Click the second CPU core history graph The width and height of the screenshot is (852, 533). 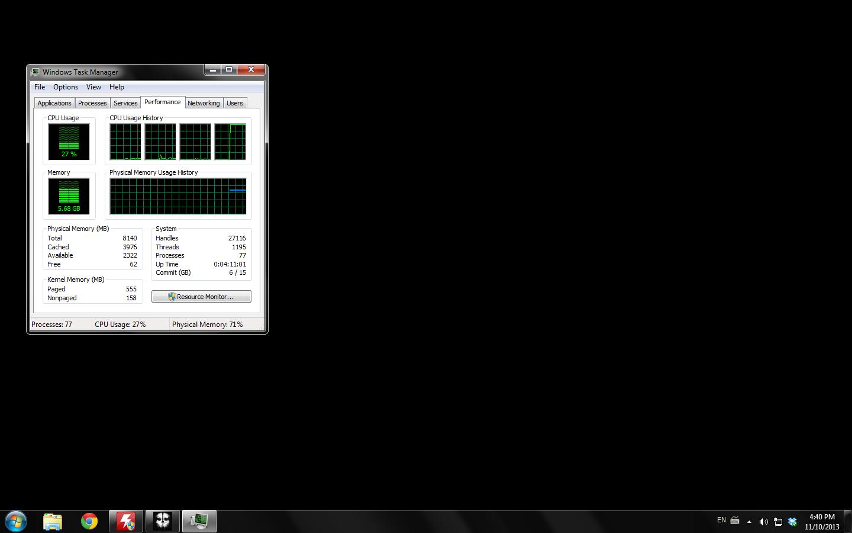(x=160, y=142)
